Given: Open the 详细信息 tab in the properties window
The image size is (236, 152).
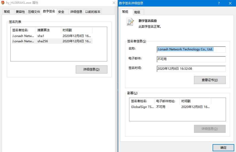Looking at the screenshot, I should point(76,12).
